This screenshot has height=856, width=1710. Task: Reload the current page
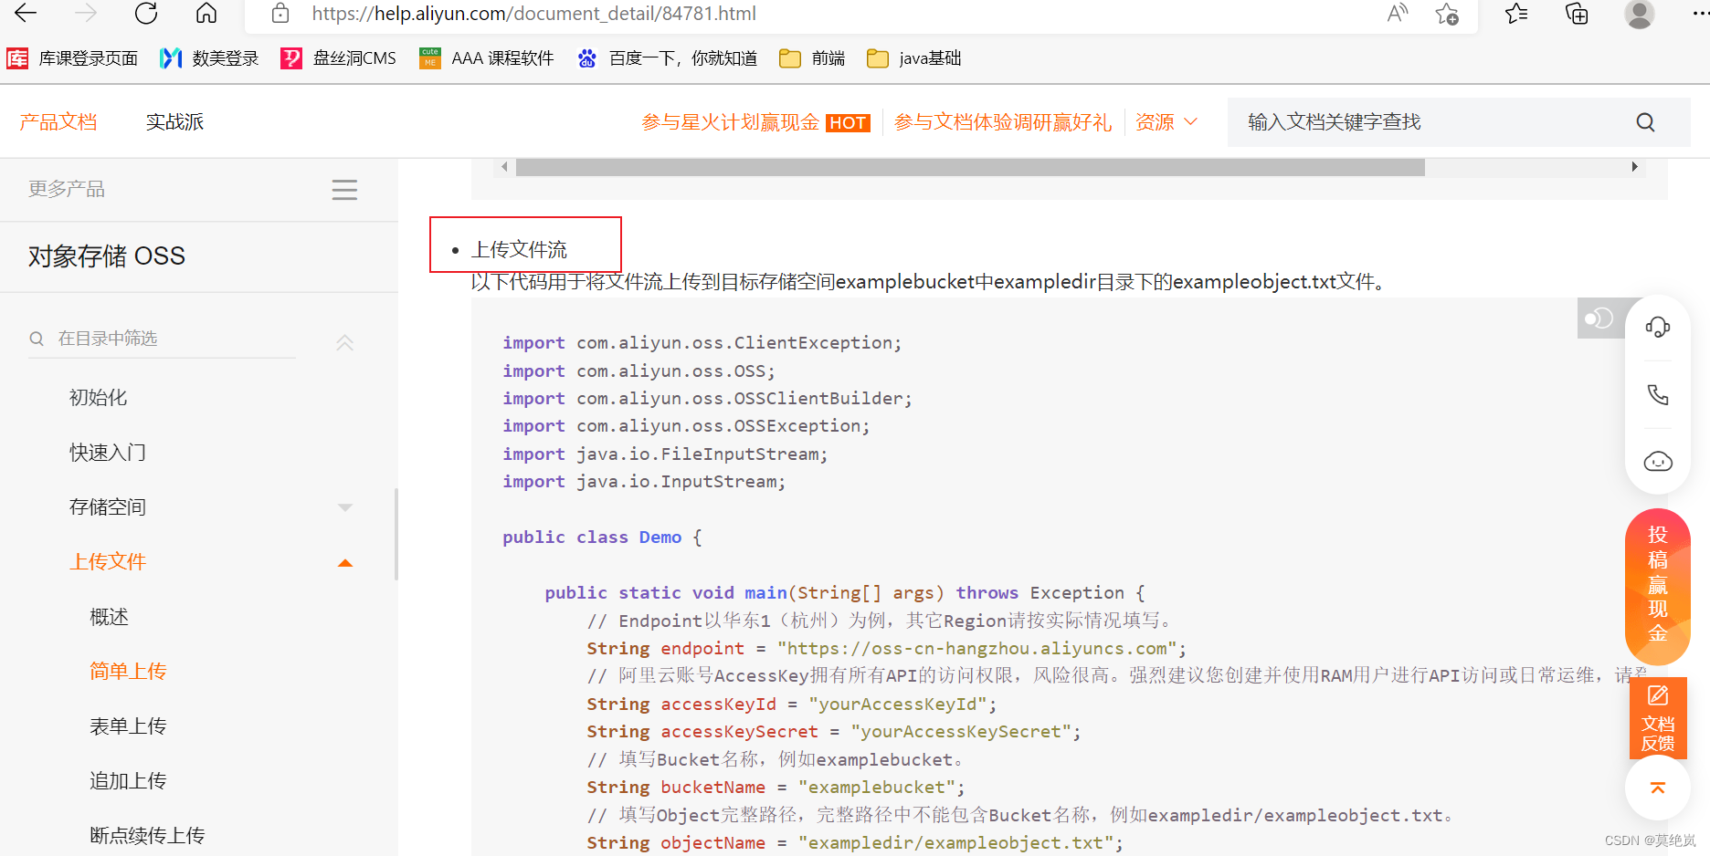[x=146, y=13]
